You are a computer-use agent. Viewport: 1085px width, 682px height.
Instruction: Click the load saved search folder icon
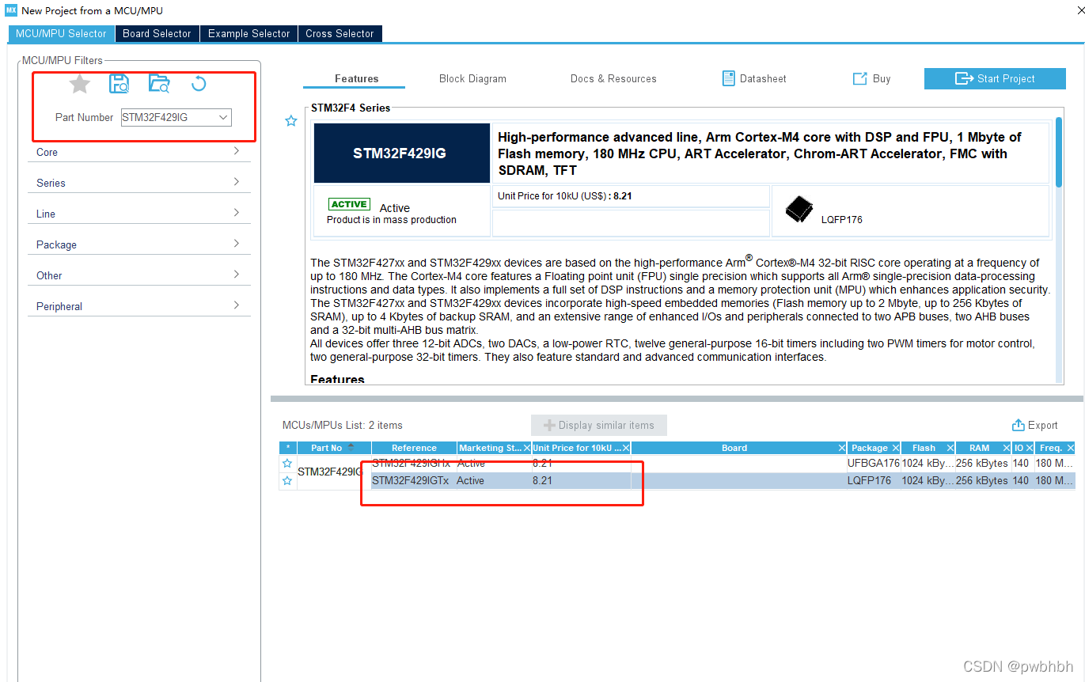(159, 84)
